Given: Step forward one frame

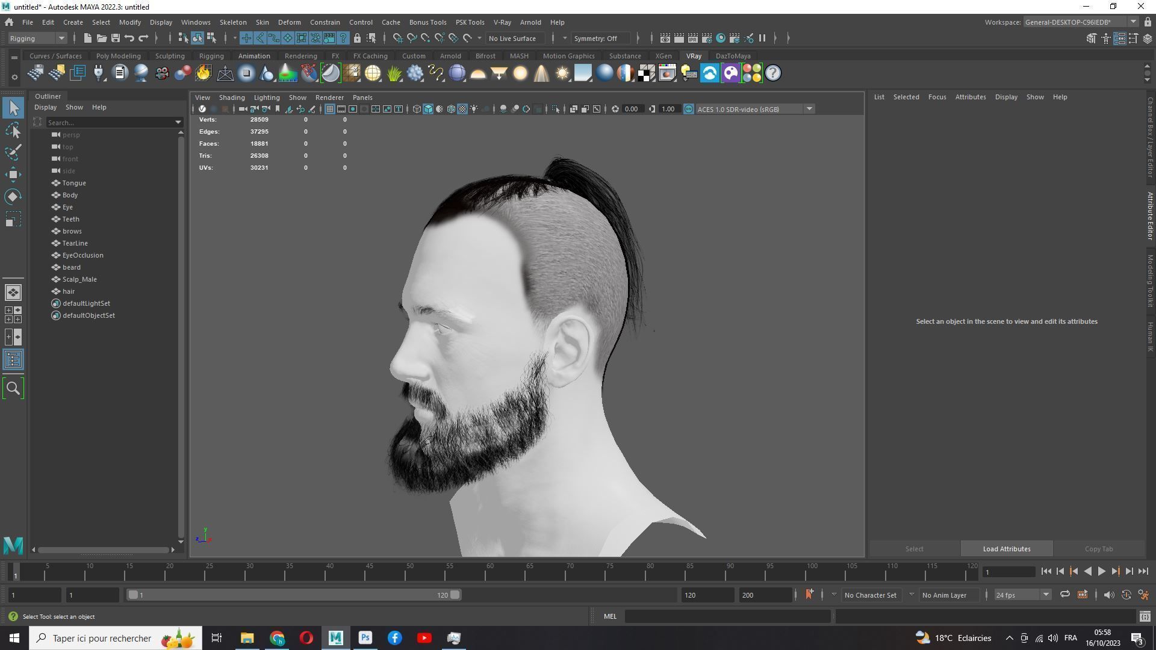Looking at the screenshot, I should 1130,572.
